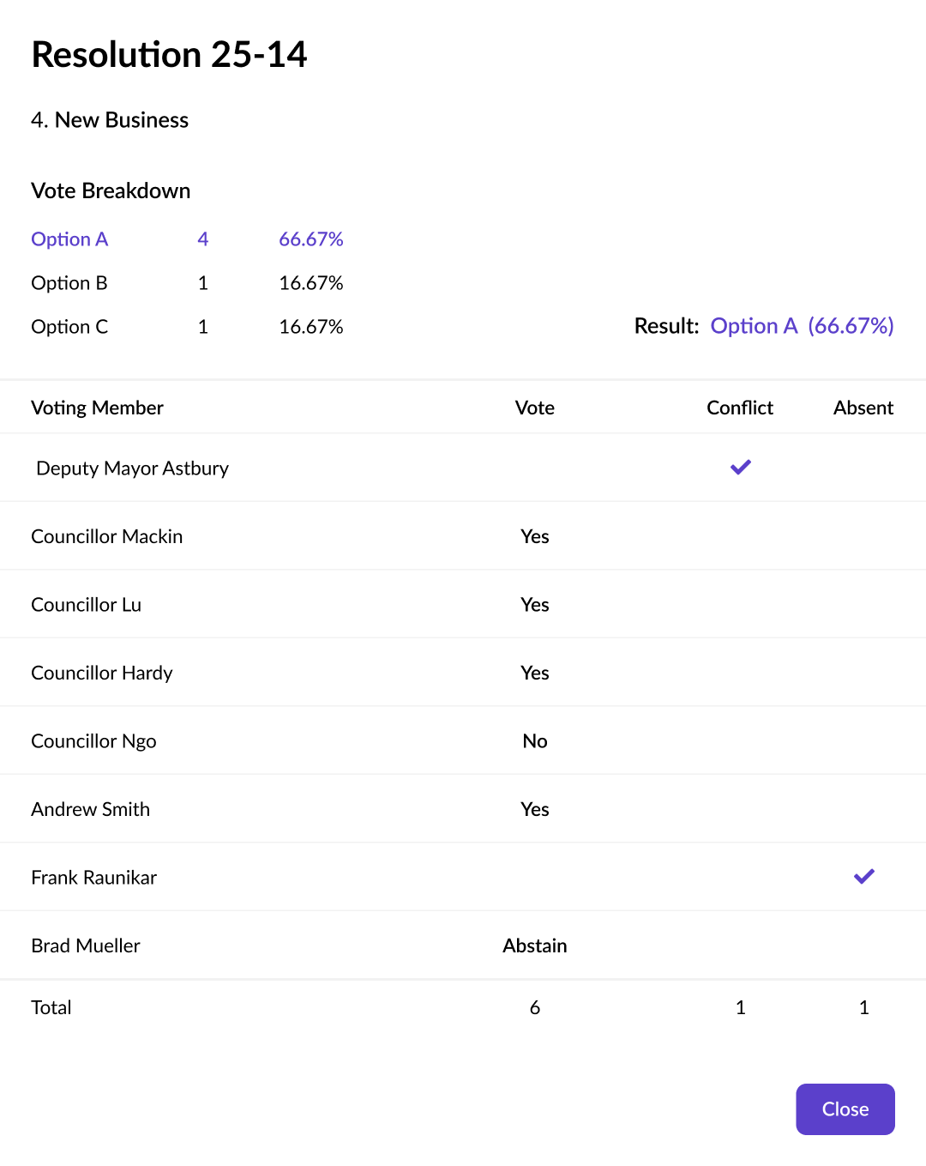The height and width of the screenshot is (1166, 926).
Task: Close the Resolution 25-14 dialog
Action: (845, 1109)
